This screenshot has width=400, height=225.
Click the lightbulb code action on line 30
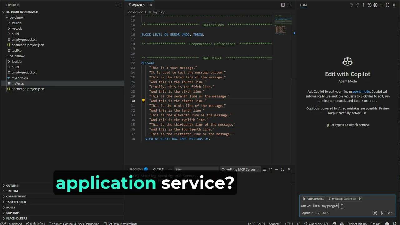(x=143, y=101)
